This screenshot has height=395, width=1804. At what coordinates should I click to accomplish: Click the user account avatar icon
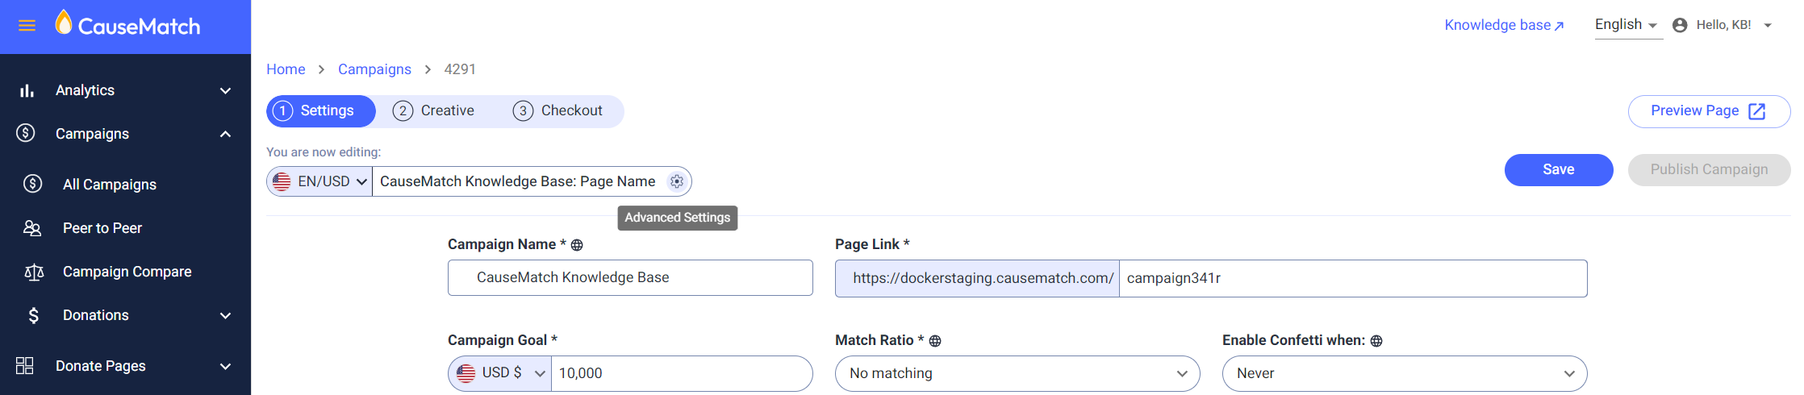(1680, 25)
